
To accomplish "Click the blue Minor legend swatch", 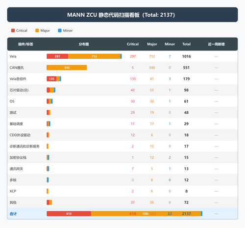I will [60, 30].
